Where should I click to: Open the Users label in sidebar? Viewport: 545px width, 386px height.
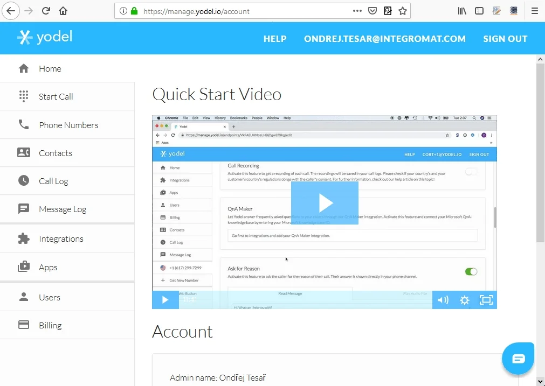[x=50, y=298]
